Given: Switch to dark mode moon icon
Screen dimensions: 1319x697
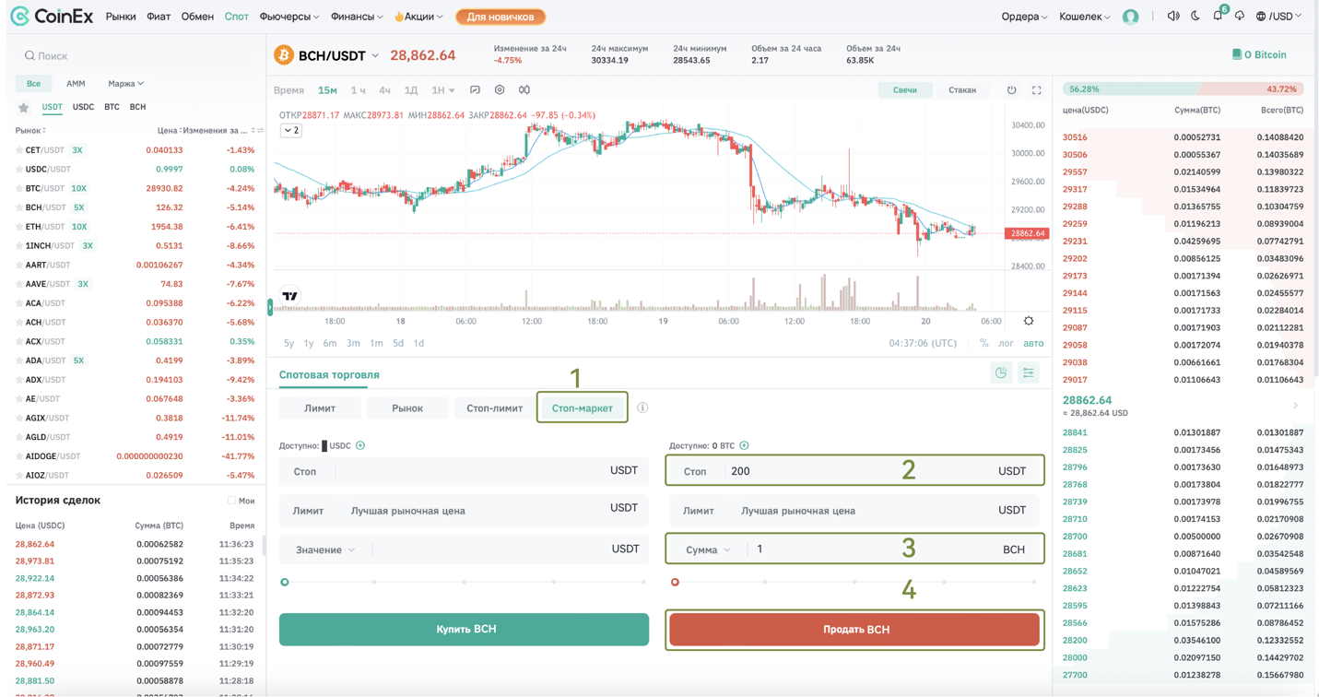Looking at the screenshot, I should (x=1195, y=17).
